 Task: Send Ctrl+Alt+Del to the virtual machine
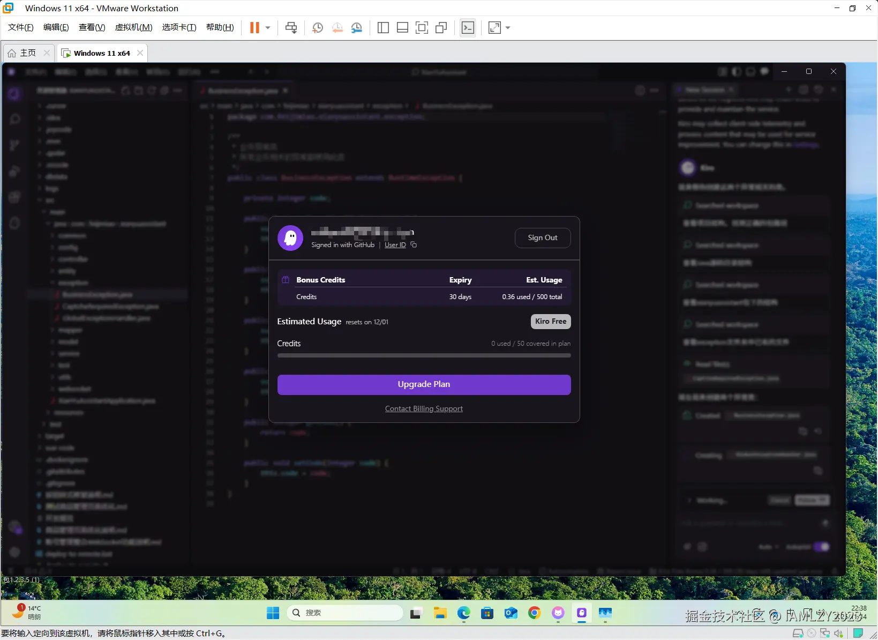[x=291, y=28]
